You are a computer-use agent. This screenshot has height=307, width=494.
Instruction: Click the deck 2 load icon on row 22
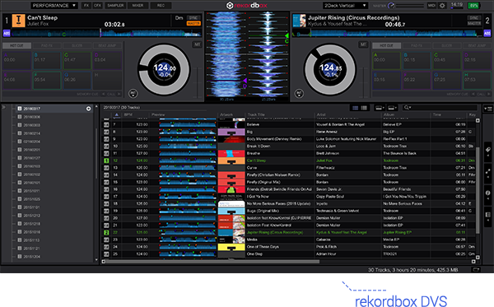click(106, 232)
